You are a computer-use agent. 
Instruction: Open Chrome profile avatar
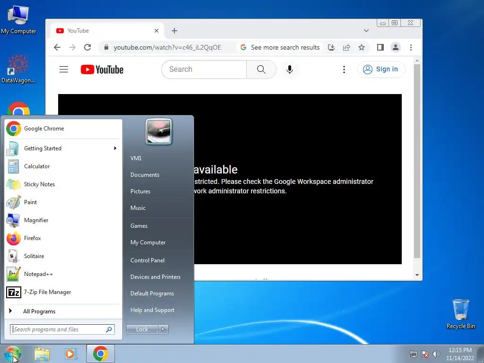click(x=396, y=47)
